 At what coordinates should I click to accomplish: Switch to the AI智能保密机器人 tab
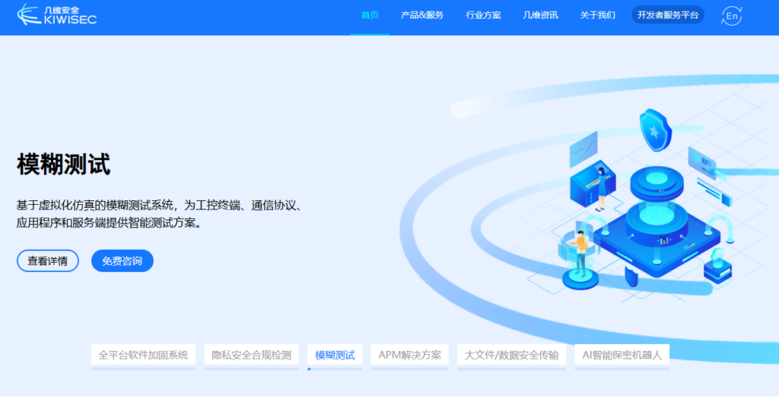click(622, 355)
